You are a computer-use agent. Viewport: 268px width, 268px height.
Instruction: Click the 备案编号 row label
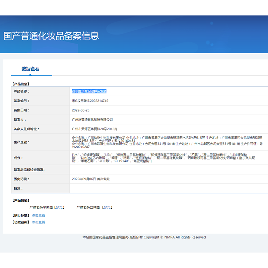coord(21,101)
